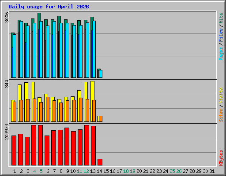Click day 10 label on the x-axis
The width and height of the screenshot is (226, 176).
(x=73, y=171)
